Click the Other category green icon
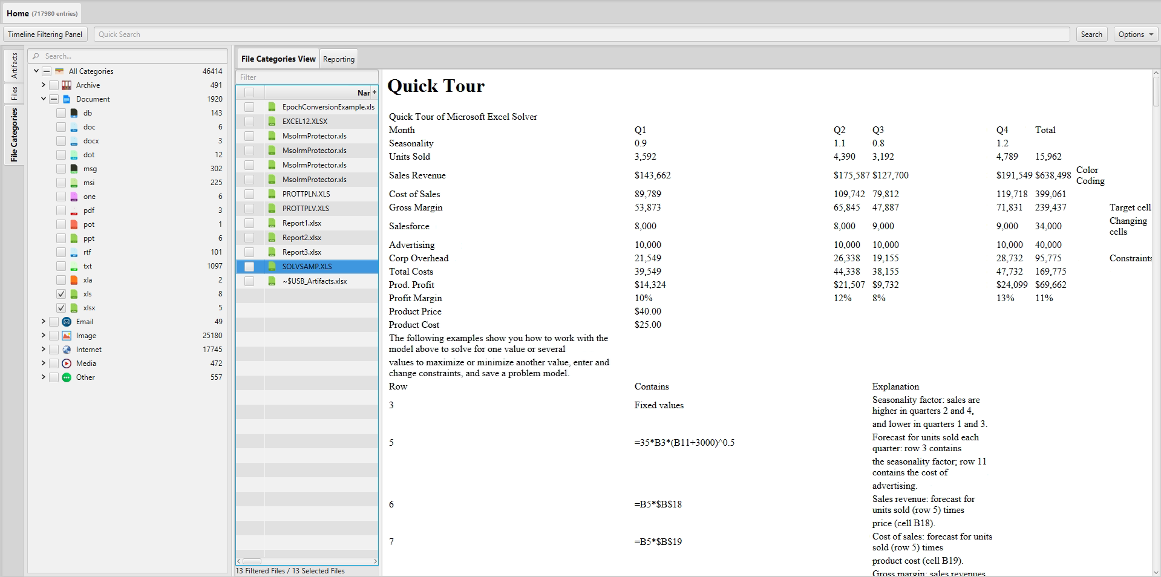This screenshot has width=1161, height=577. point(67,377)
